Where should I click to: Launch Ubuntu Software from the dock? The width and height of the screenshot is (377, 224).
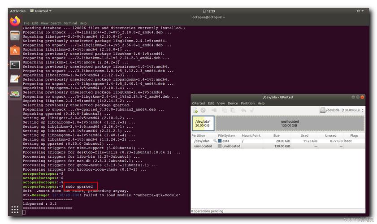tap(15, 51)
